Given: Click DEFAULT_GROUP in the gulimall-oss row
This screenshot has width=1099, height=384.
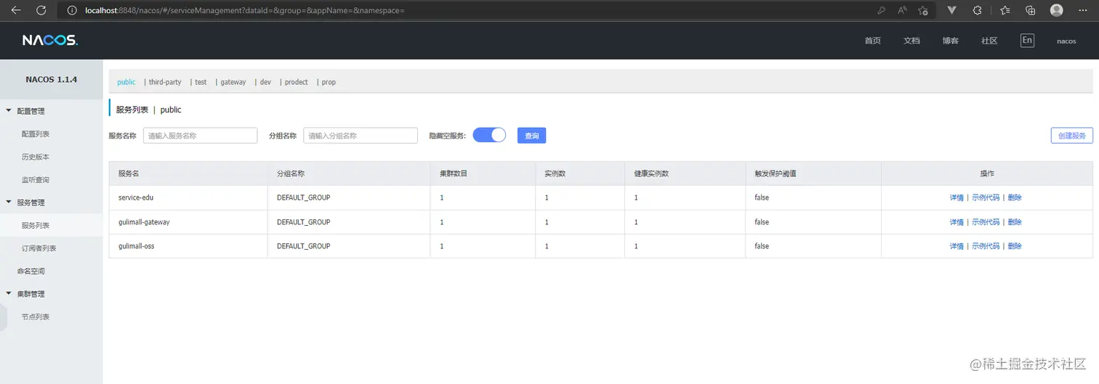Looking at the screenshot, I should [x=304, y=246].
